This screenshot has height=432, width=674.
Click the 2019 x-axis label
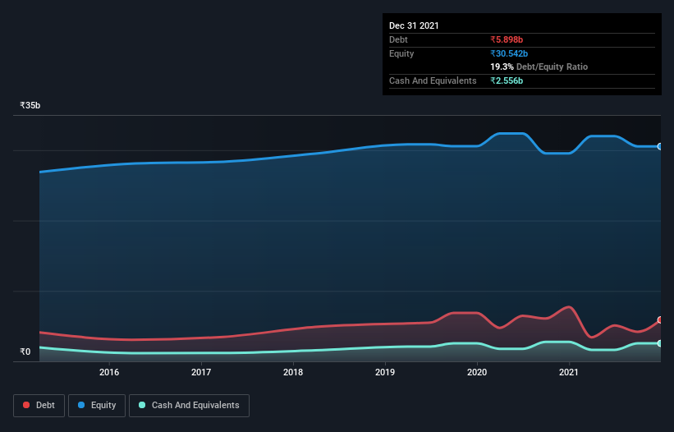click(x=385, y=372)
